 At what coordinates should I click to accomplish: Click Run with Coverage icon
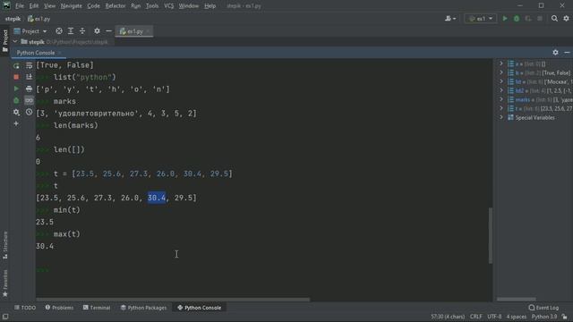(x=528, y=18)
